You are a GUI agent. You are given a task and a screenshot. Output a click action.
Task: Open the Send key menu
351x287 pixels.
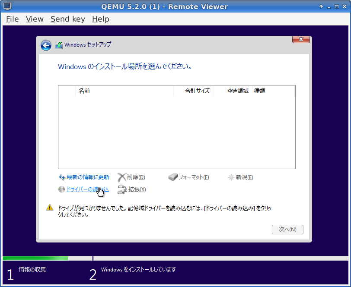point(67,19)
